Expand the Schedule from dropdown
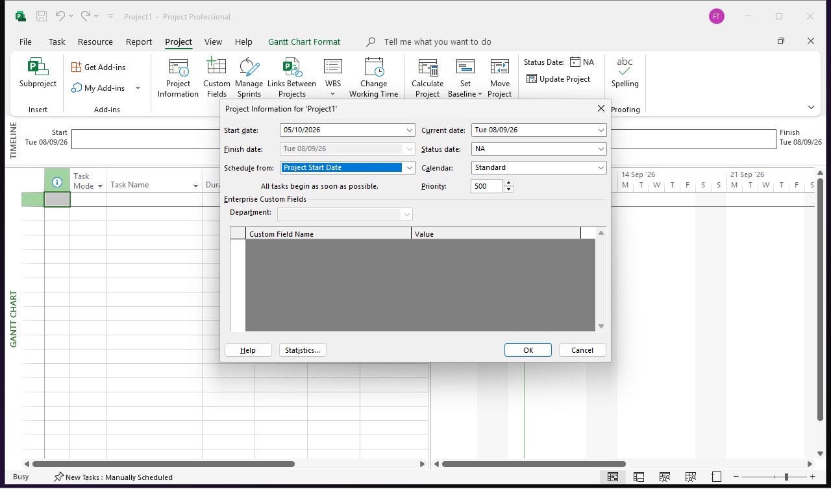 coord(409,167)
